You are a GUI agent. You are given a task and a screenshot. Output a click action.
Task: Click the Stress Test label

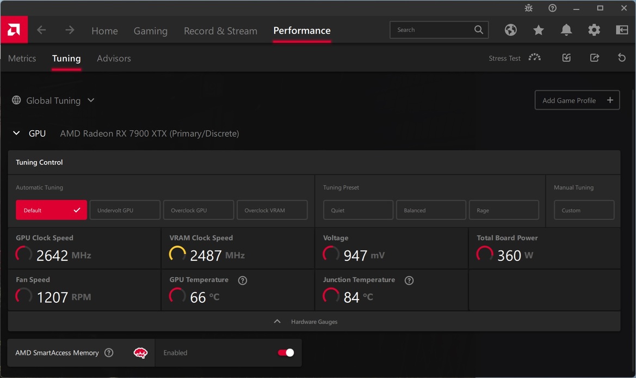(x=504, y=58)
